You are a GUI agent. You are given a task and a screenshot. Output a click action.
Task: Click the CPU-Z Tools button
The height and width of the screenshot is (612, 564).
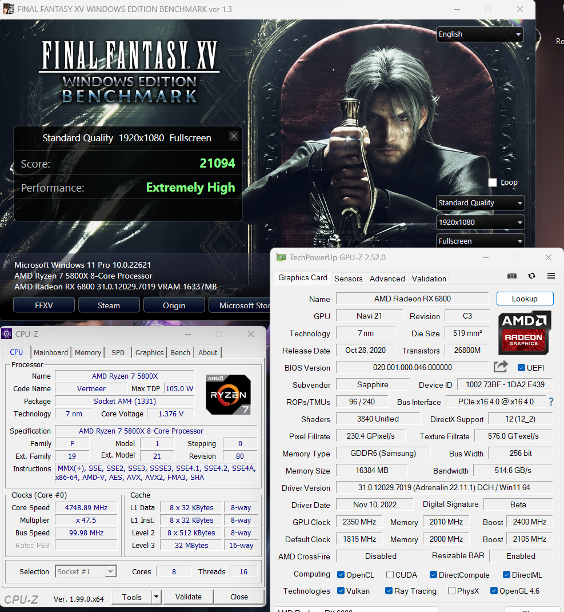(x=132, y=597)
